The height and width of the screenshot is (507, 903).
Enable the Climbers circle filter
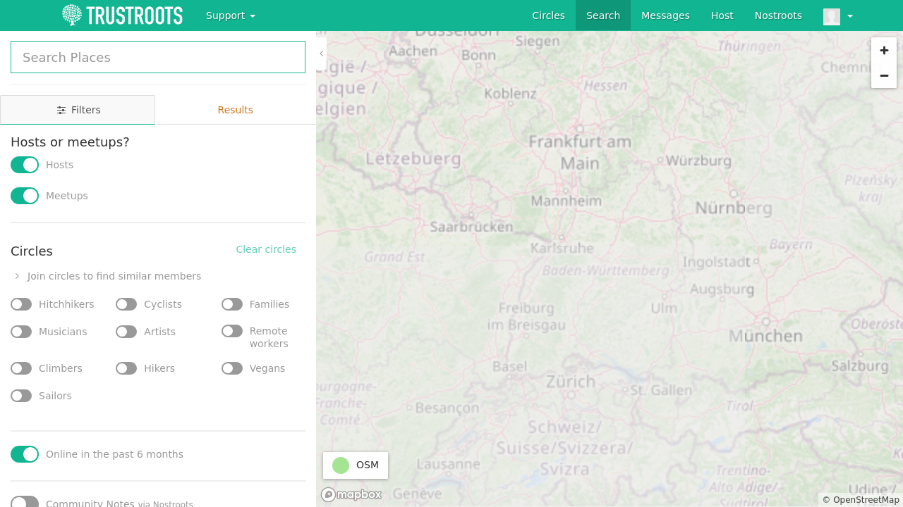[x=21, y=368]
